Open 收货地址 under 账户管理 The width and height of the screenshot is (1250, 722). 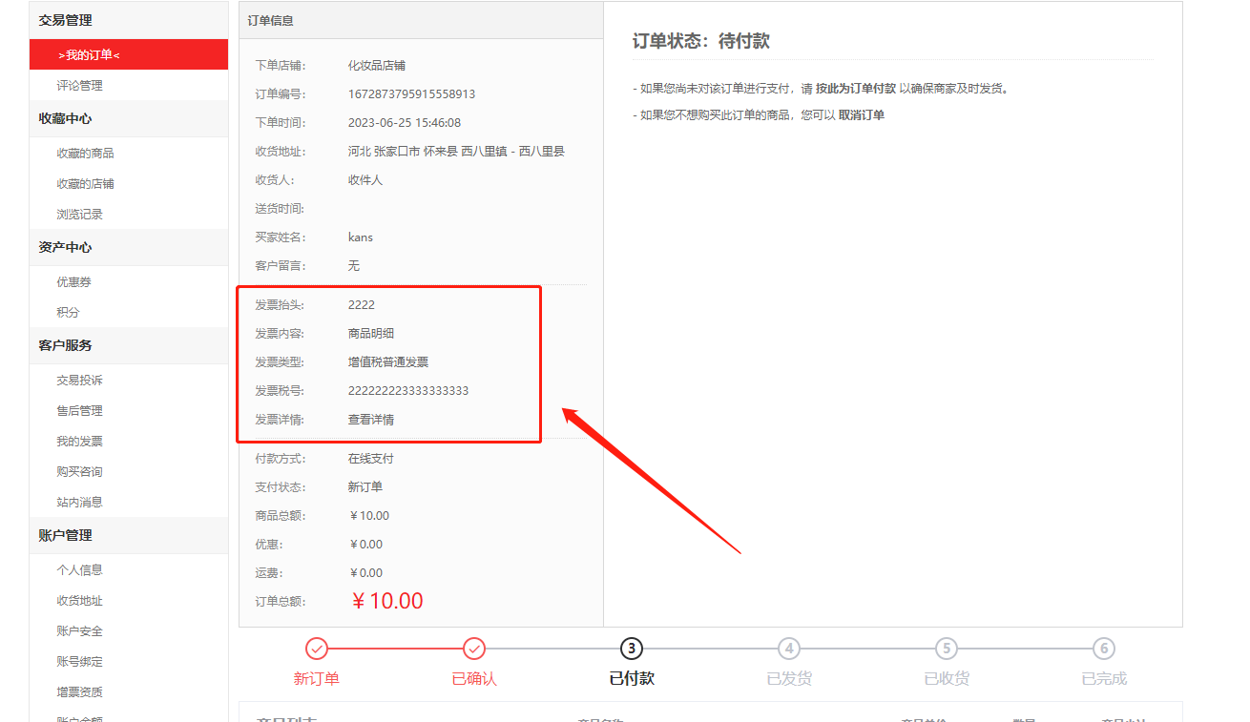click(79, 601)
